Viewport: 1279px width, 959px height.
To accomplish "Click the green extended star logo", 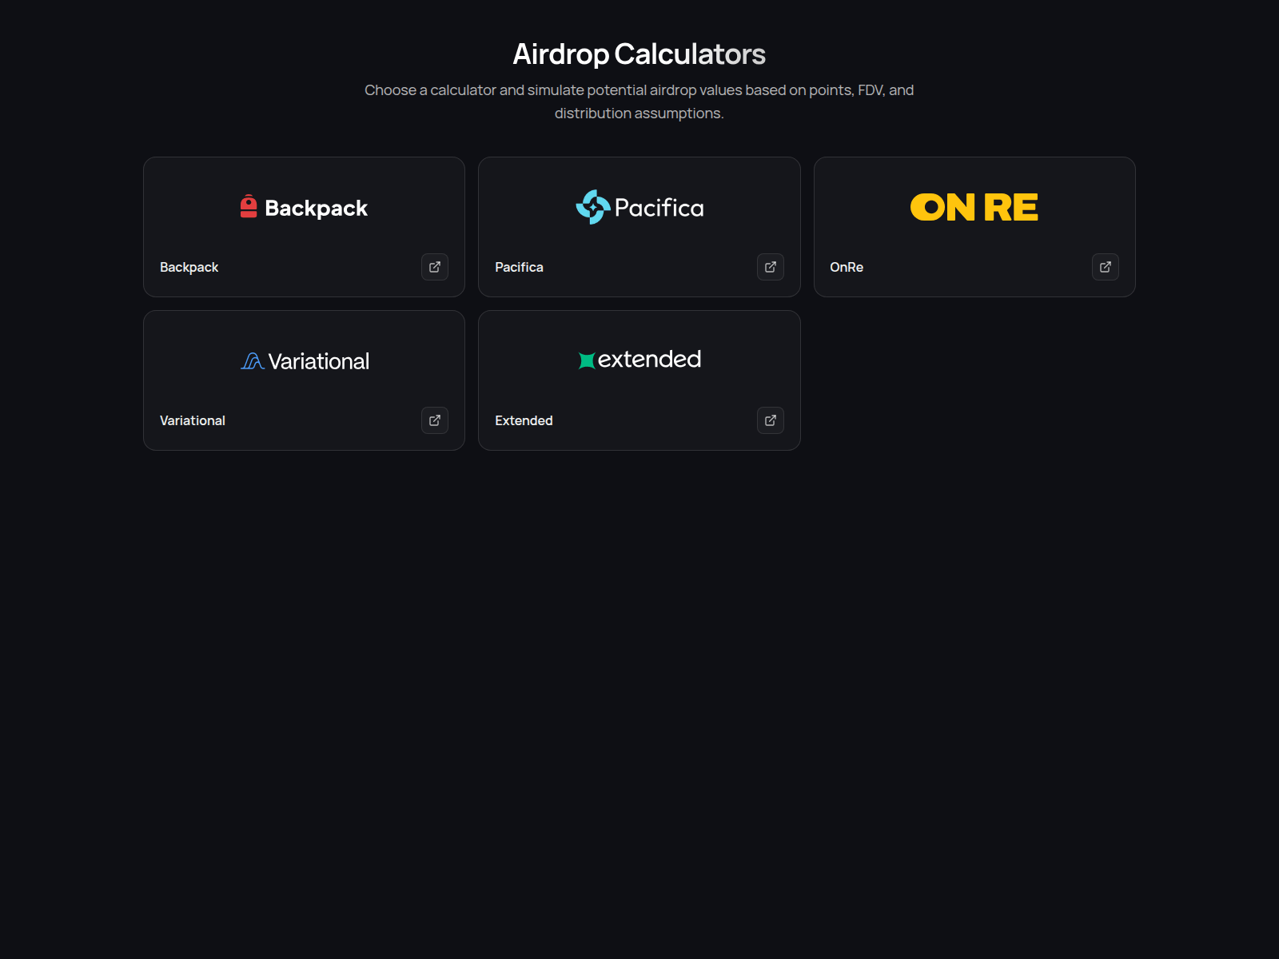I will [588, 360].
